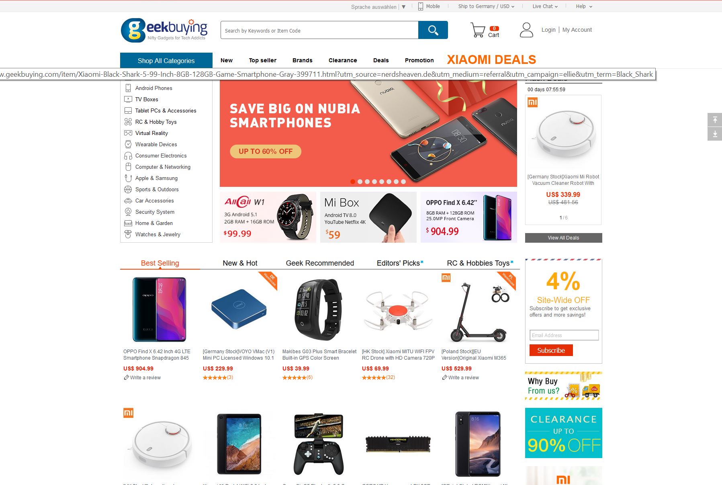Click the Mobile phone icon in top bar
Viewport: 722px width, 485px height.
click(421, 6)
